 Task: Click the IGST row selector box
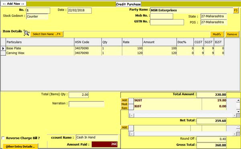pyautogui.click(x=131, y=106)
